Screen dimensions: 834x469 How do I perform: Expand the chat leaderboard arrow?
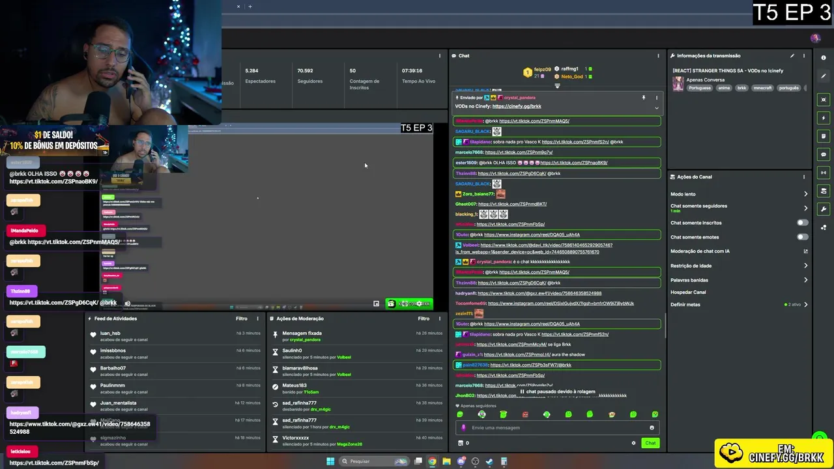[x=557, y=85]
